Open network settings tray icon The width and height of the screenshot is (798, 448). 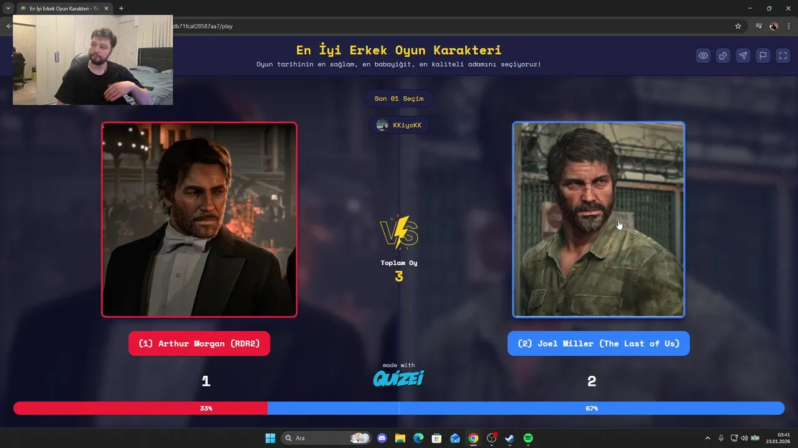point(734,438)
